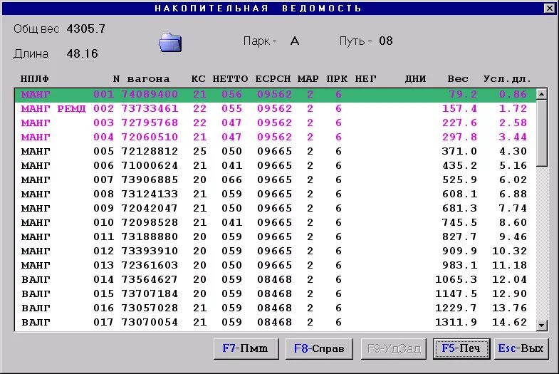Click the ЕСРСН column header
Image resolution: width=559 pixels, height=374 pixels.
(273, 79)
